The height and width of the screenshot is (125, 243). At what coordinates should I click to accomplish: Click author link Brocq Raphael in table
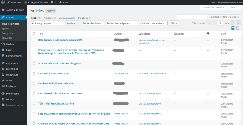[121, 73]
